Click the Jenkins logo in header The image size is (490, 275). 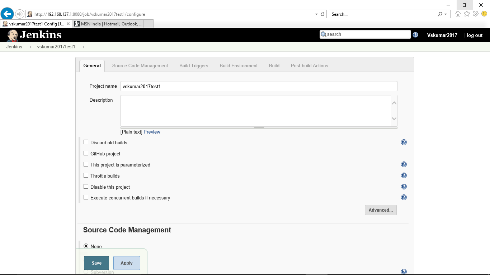pos(34,35)
